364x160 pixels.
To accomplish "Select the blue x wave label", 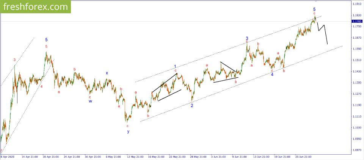I will click(107, 73).
